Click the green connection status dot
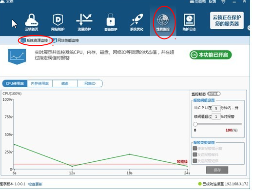Image resolution: width=254 pixels, height=191 pixels. point(200,184)
